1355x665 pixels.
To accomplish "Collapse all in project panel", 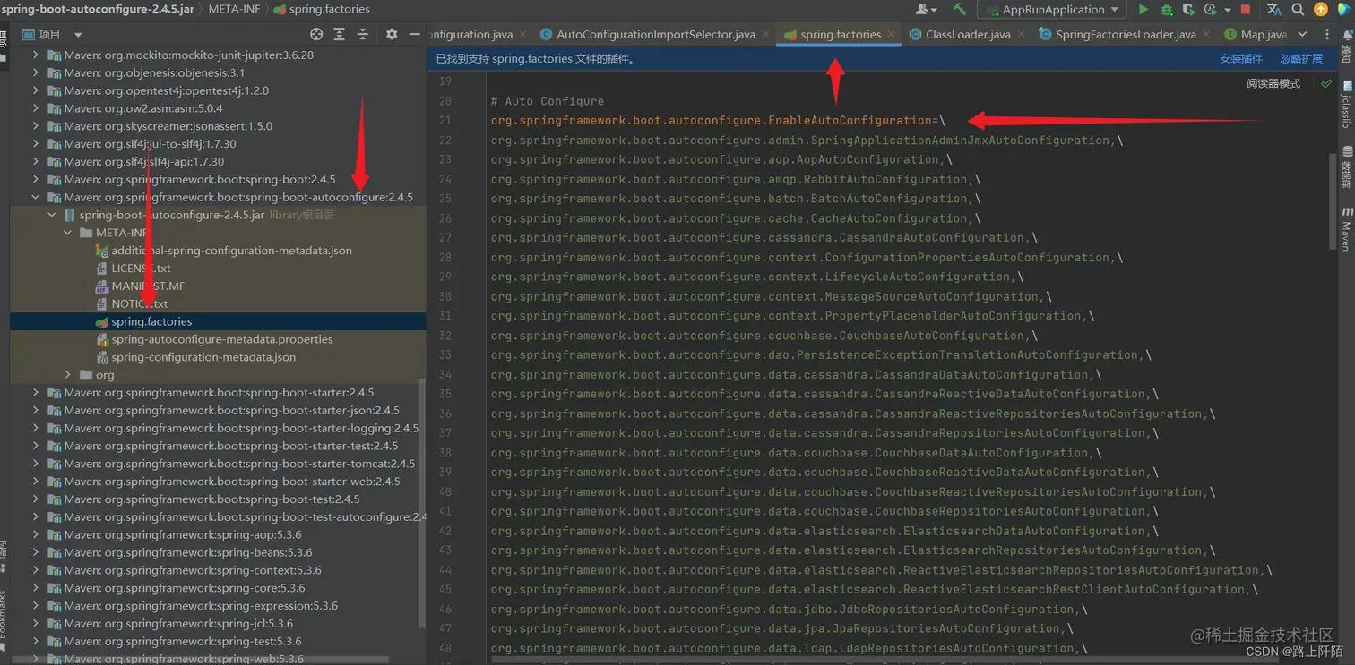I will [363, 34].
